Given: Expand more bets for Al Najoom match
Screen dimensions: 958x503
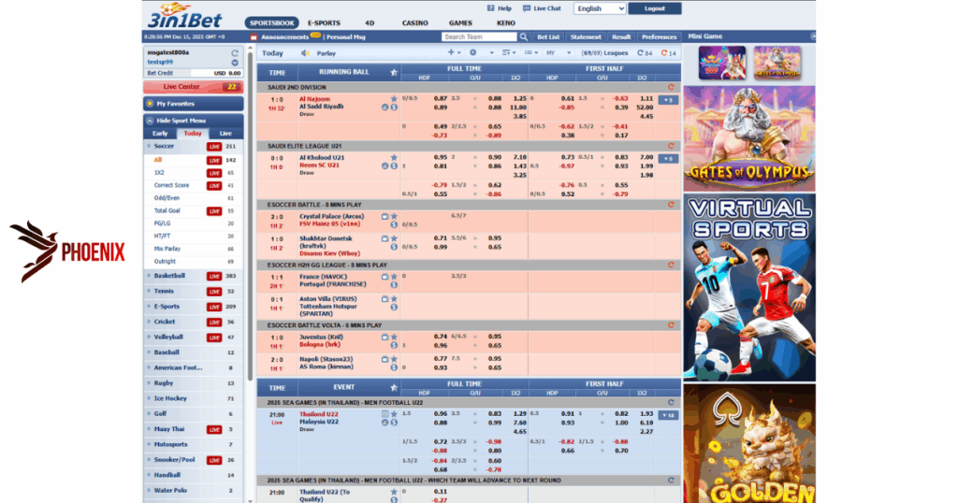Looking at the screenshot, I should (668, 100).
